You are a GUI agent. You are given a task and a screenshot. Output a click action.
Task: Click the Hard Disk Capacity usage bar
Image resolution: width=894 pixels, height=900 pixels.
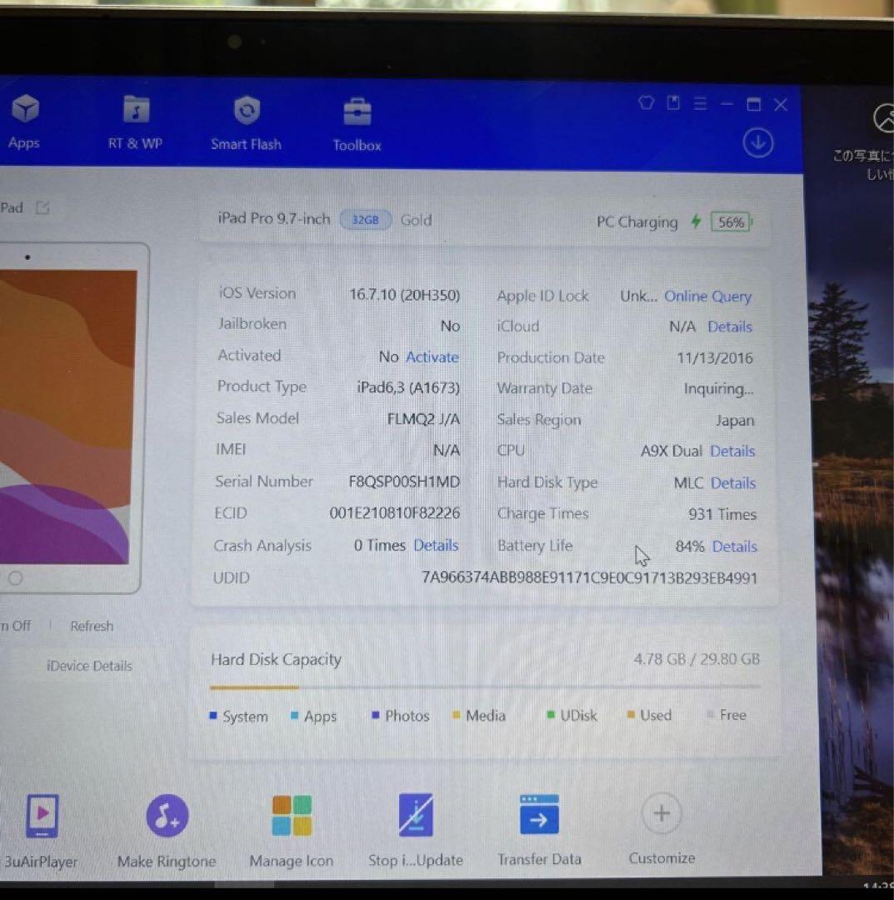[x=485, y=687]
